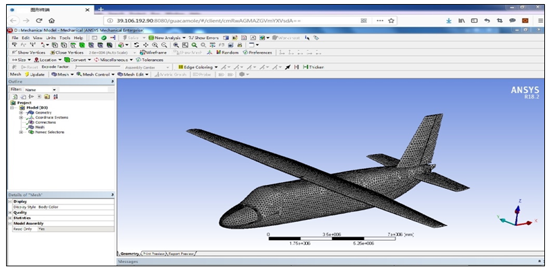This screenshot has width=547, height=269.
Task: Open the Edge Coloring dropdown
Action: click(x=197, y=67)
